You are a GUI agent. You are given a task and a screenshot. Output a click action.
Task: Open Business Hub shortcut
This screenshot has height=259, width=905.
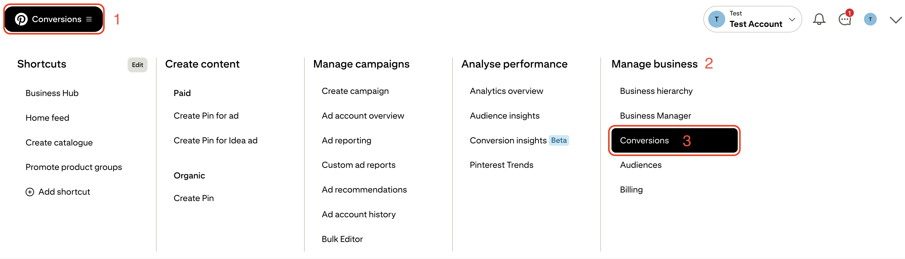pos(52,93)
